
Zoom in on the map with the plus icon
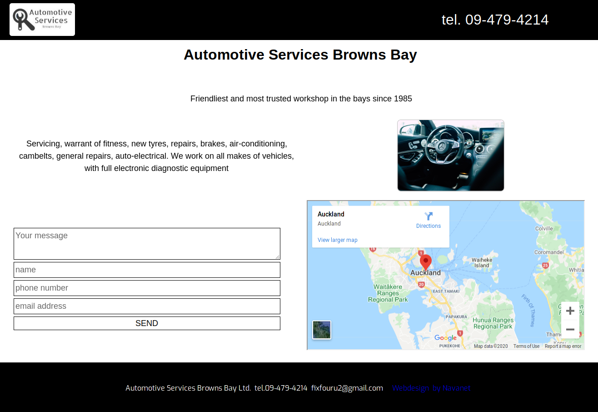[x=570, y=310]
